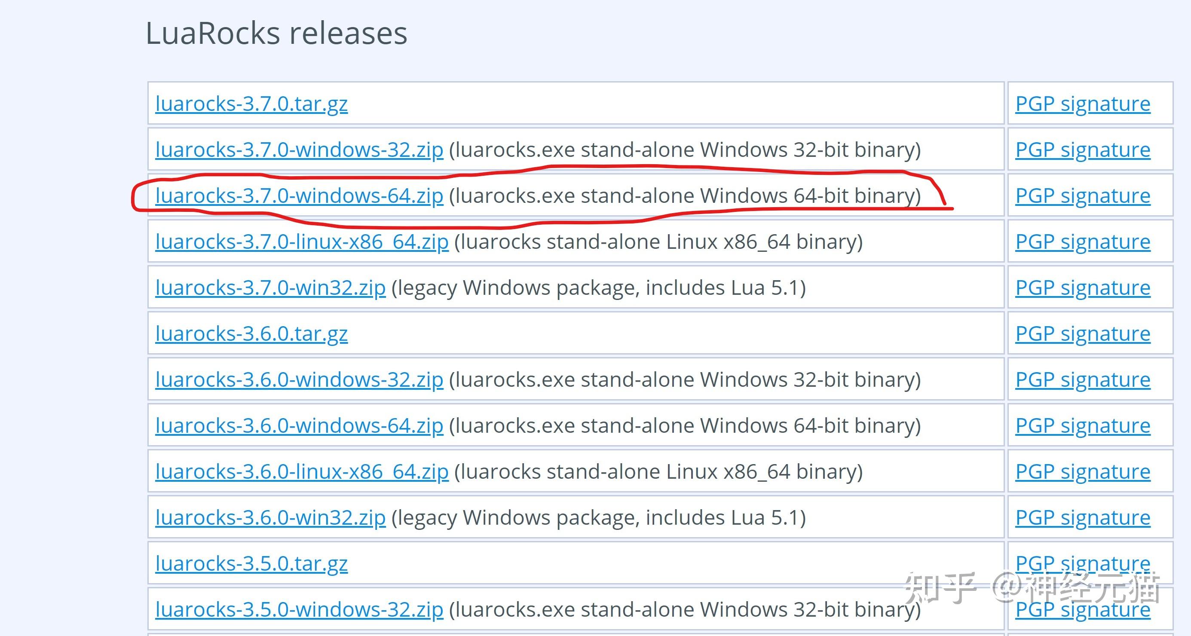Download luarocks-3.5.0.tar.gz source archive
Image resolution: width=1191 pixels, height=636 pixels.
pos(251,563)
